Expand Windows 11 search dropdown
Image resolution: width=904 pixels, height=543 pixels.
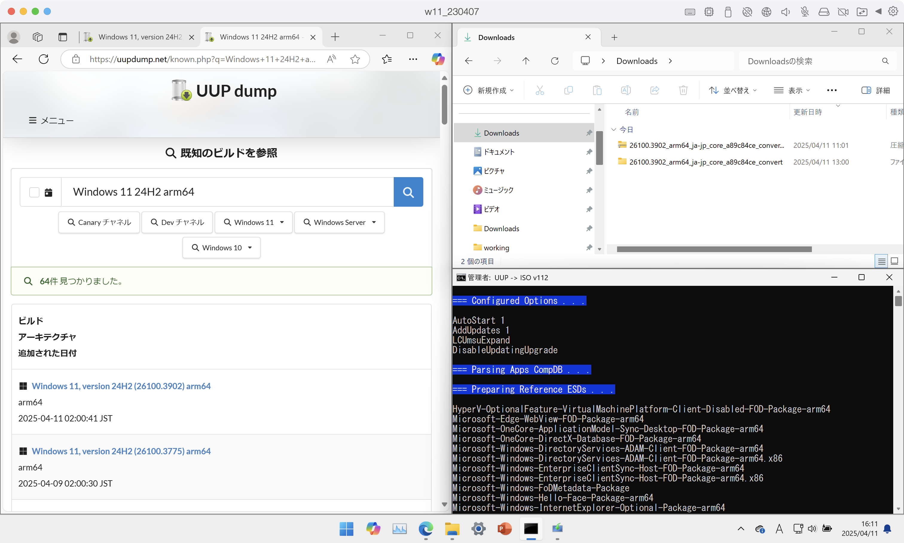[x=254, y=222]
